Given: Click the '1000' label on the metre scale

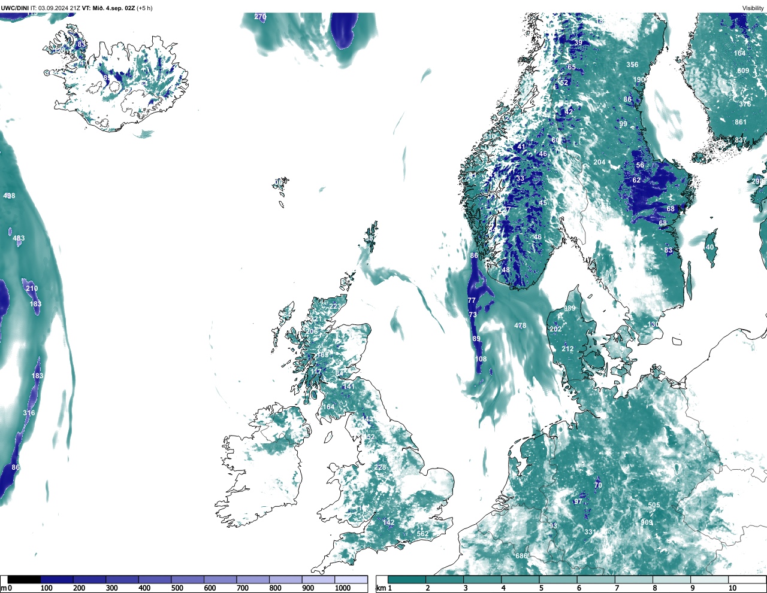Looking at the screenshot, I should tap(343, 588).
